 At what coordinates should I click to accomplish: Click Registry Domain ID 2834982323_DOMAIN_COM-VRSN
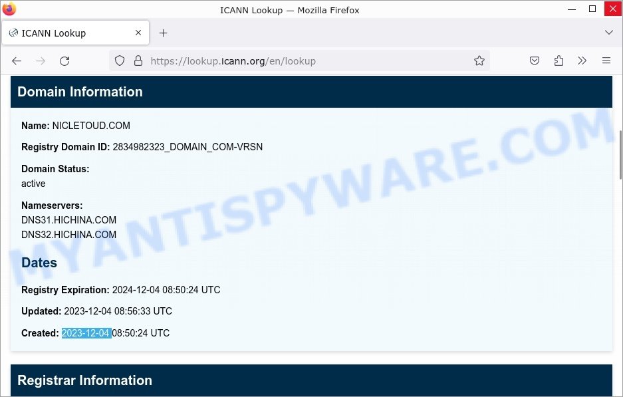(187, 147)
